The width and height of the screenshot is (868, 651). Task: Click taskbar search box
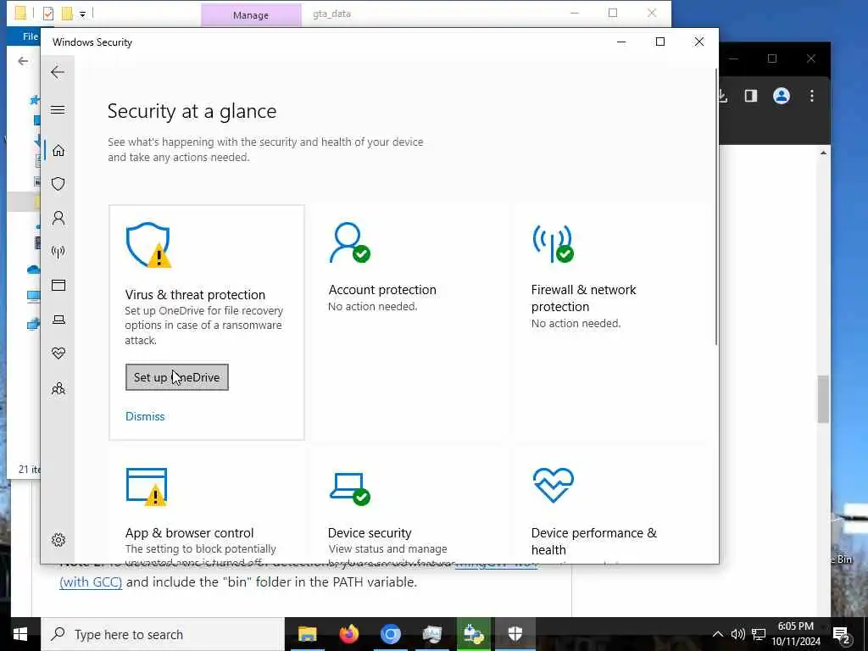tap(163, 634)
